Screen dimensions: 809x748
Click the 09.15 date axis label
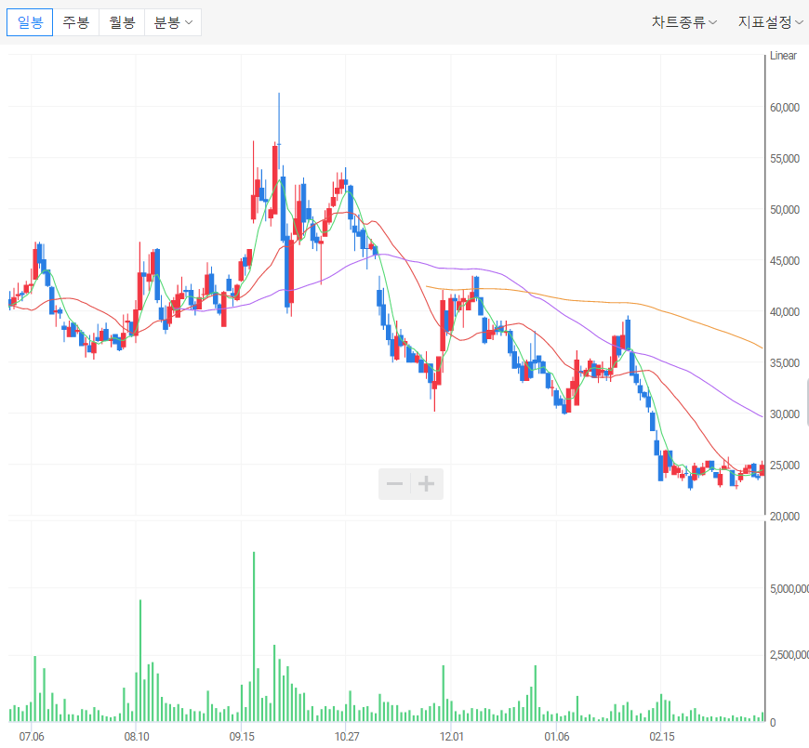(242, 736)
